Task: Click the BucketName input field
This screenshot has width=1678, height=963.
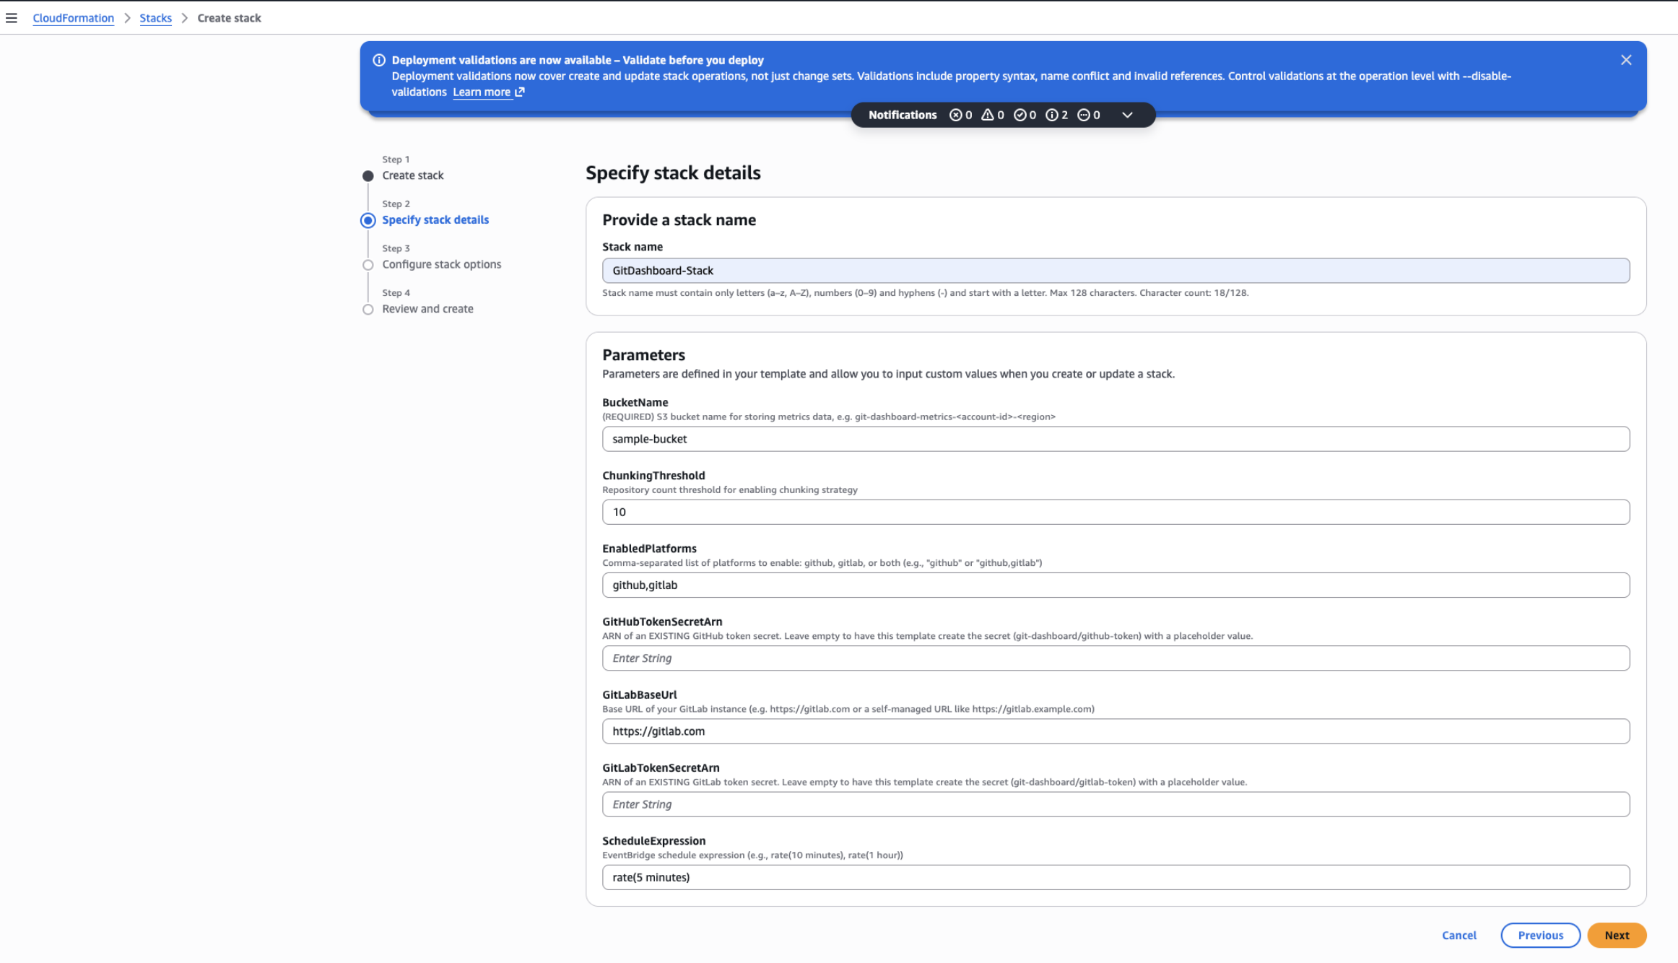Action: [1116, 439]
